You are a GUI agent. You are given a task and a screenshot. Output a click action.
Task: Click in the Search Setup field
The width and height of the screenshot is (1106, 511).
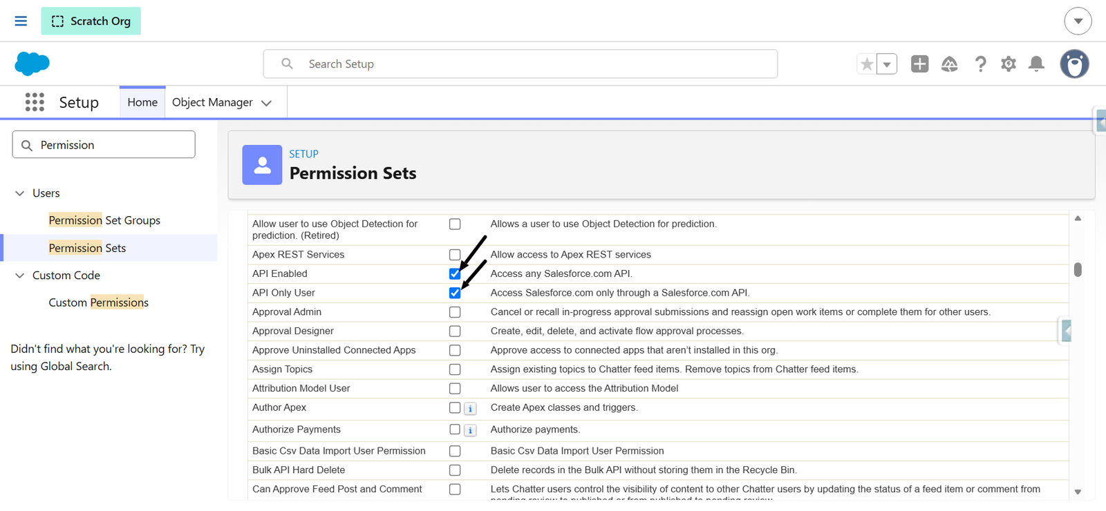click(x=521, y=64)
